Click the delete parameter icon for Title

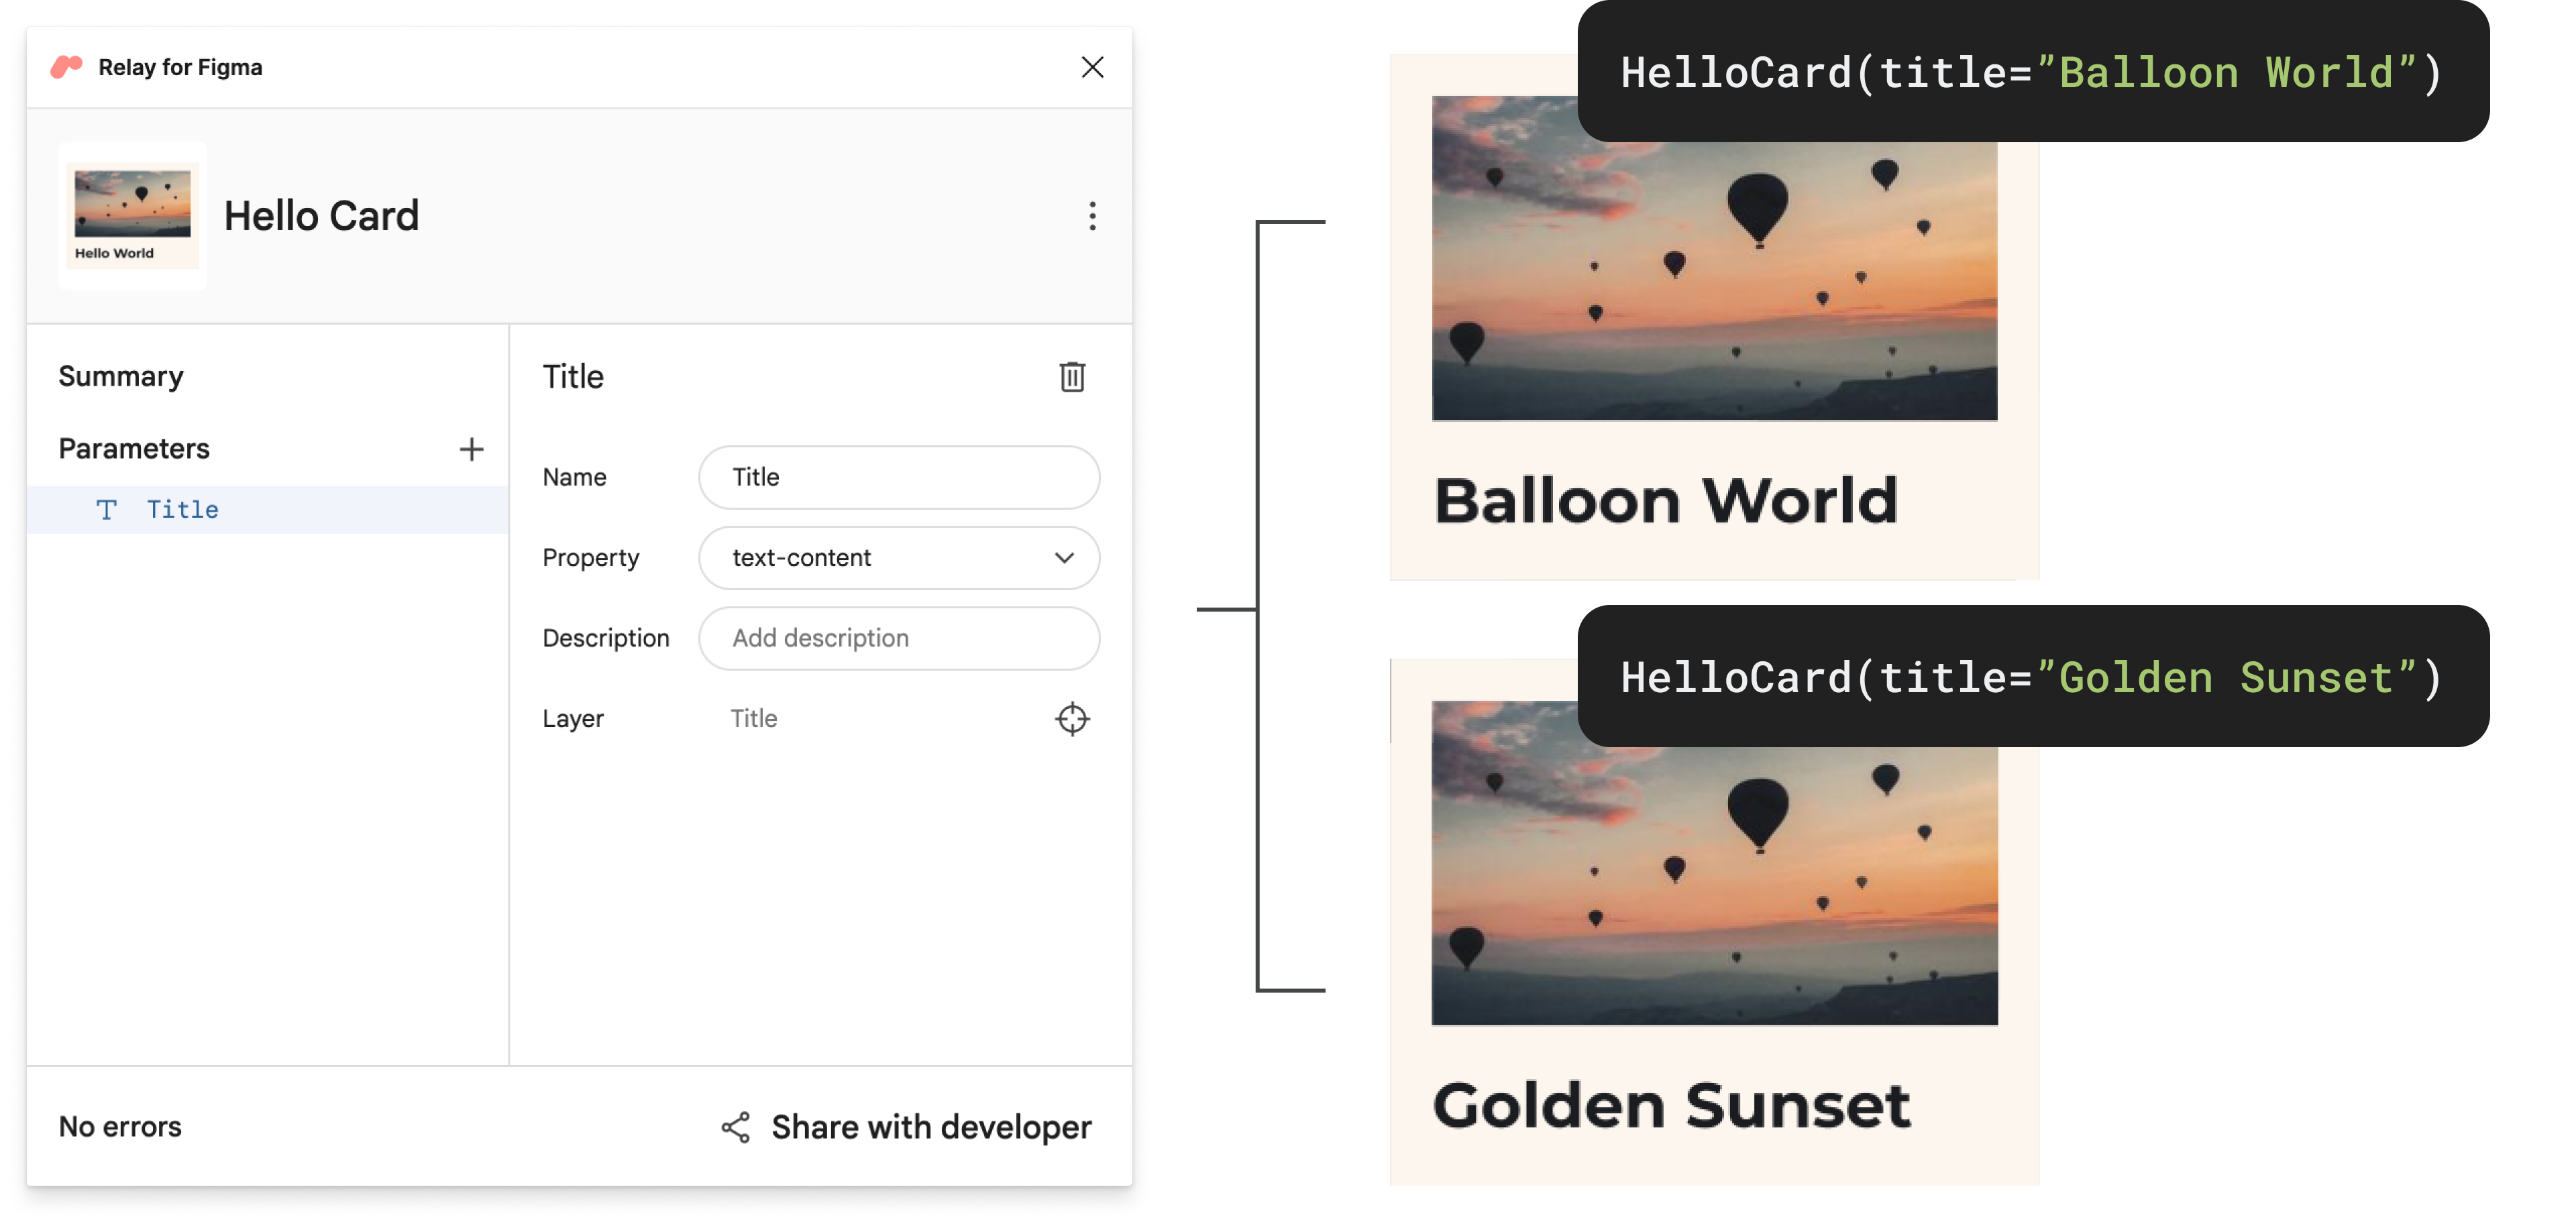[1073, 376]
